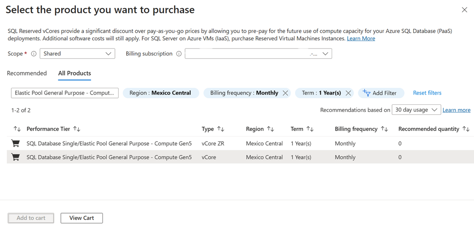Click the Add Filter button
Image resolution: width=474 pixels, height=233 pixels.
[x=380, y=93]
